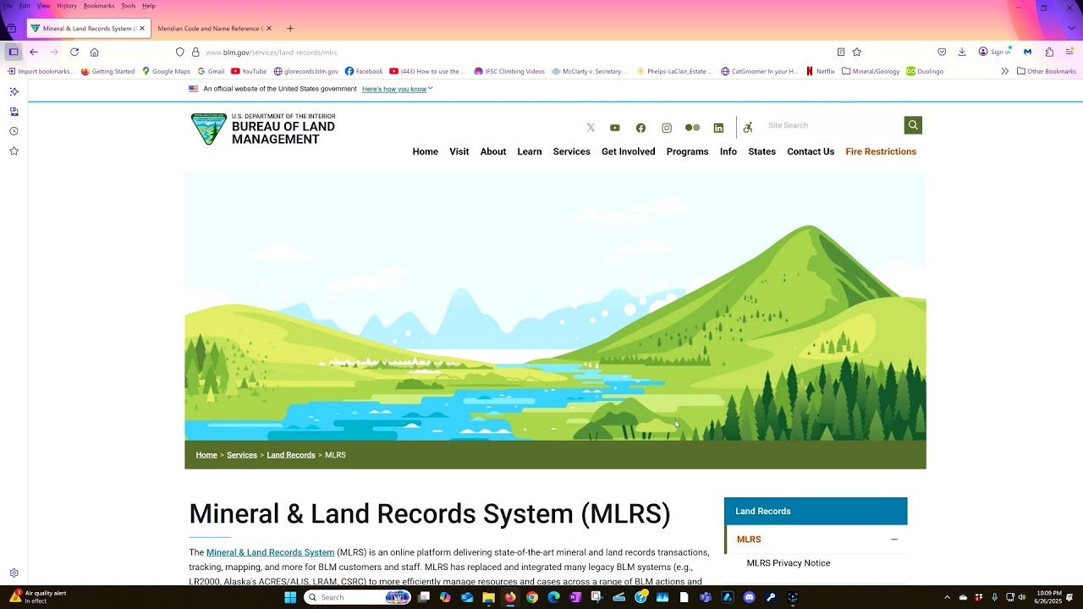Open the Pocket save icon in toolbar
The image size is (1083, 609).
tap(942, 52)
